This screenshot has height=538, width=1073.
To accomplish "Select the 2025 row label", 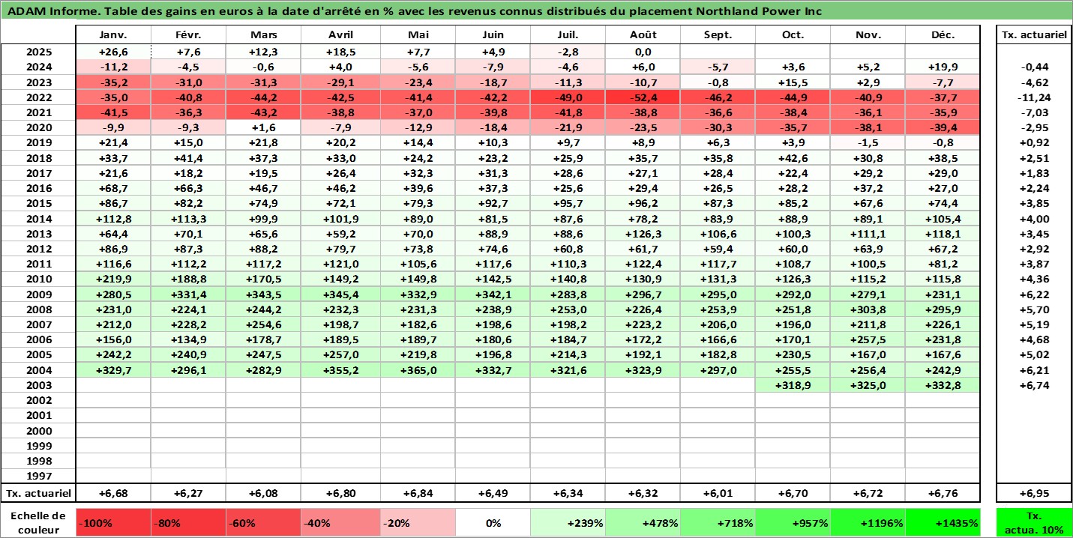I will click(39, 52).
